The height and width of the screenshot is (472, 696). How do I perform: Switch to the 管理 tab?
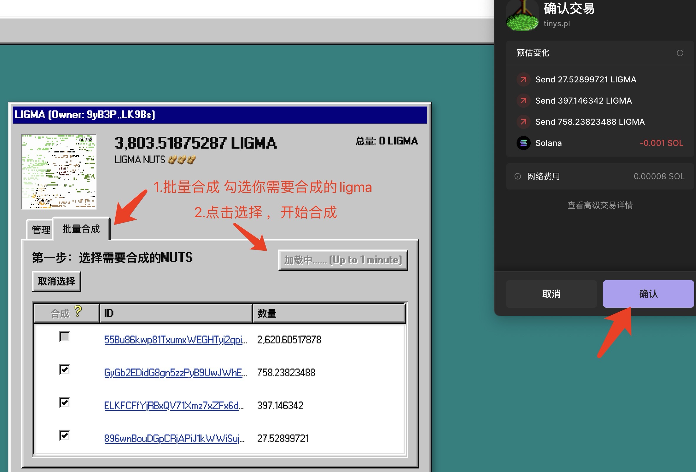[41, 230]
